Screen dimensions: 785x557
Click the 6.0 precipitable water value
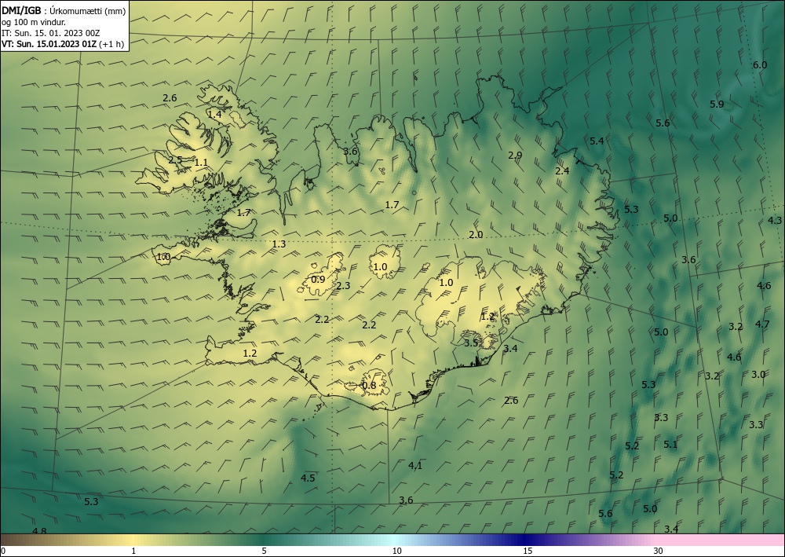point(760,65)
